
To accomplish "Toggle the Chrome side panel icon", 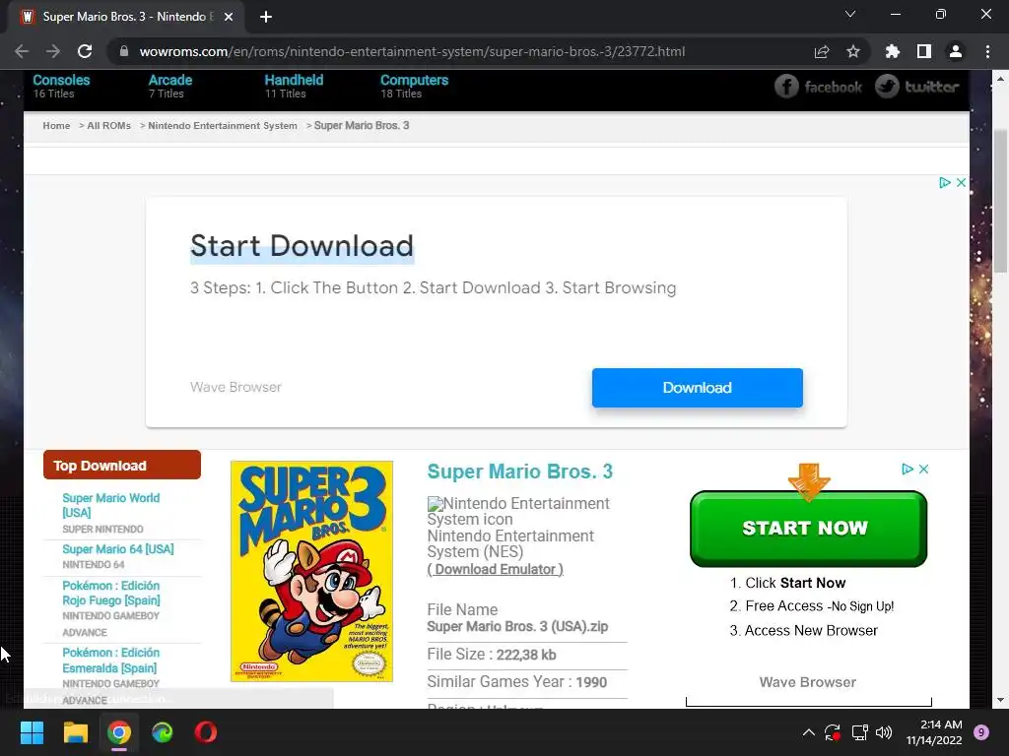I will point(924,51).
